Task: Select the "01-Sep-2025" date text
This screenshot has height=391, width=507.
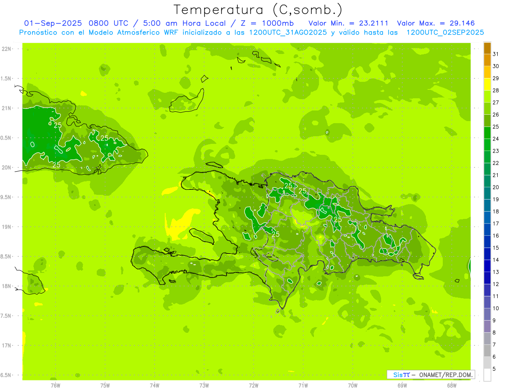Action: click(x=54, y=23)
